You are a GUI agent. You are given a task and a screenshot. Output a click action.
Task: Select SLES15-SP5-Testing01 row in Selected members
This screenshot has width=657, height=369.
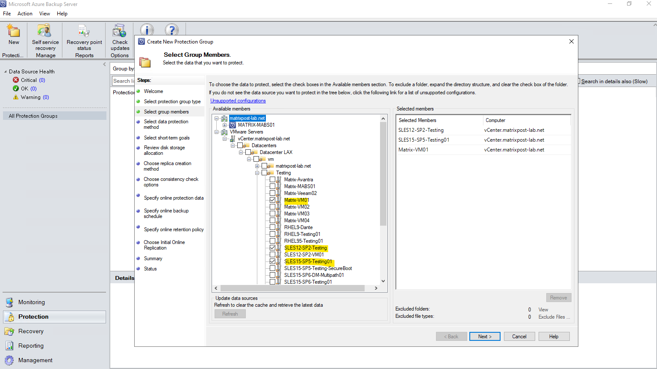[483, 140]
